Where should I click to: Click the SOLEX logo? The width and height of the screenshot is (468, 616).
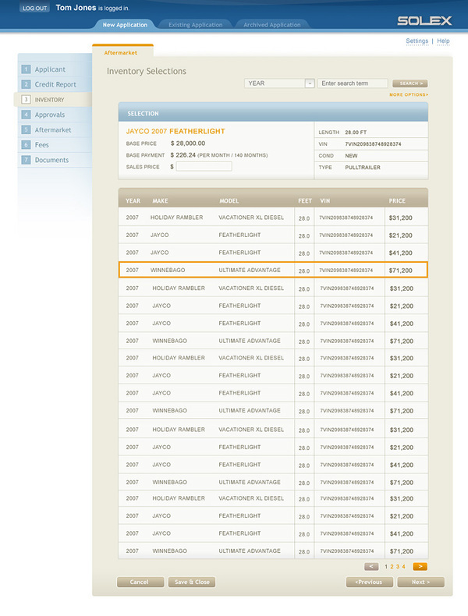coord(424,20)
